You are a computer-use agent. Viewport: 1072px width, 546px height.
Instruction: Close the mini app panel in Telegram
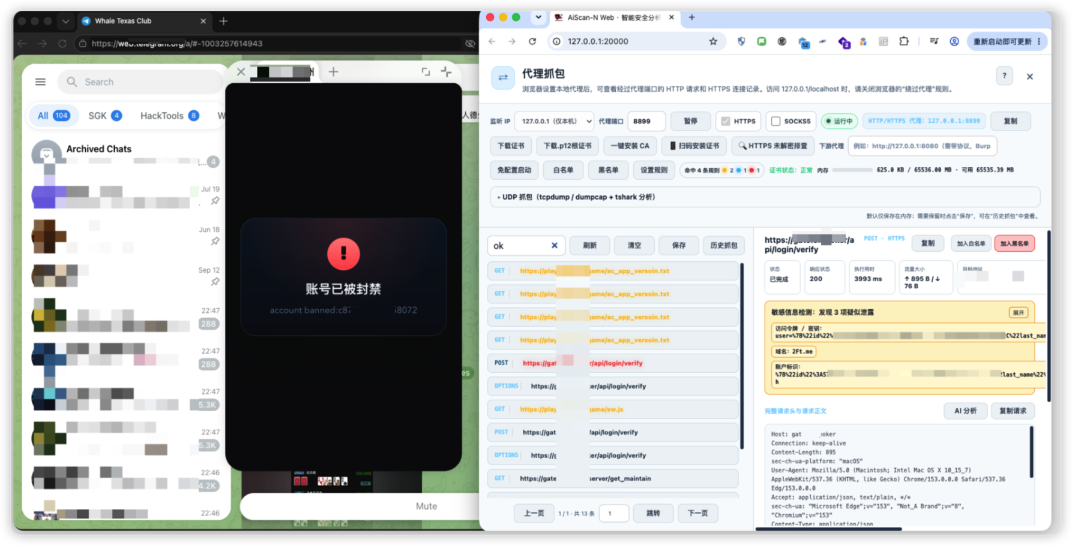[x=241, y=72]
